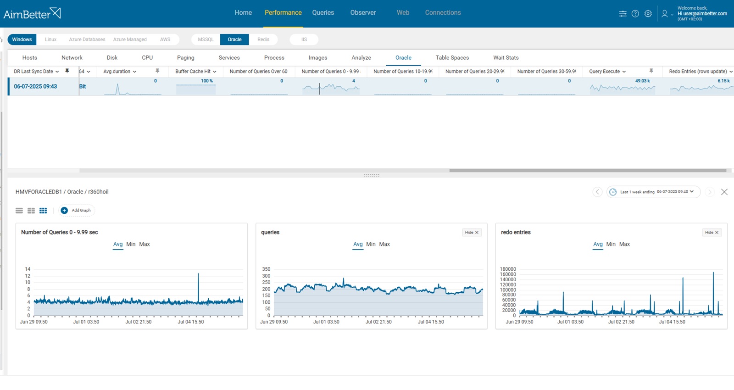Screen dimensions: 734x390
Task: Open the Connections menu
Action: point(443,13)
